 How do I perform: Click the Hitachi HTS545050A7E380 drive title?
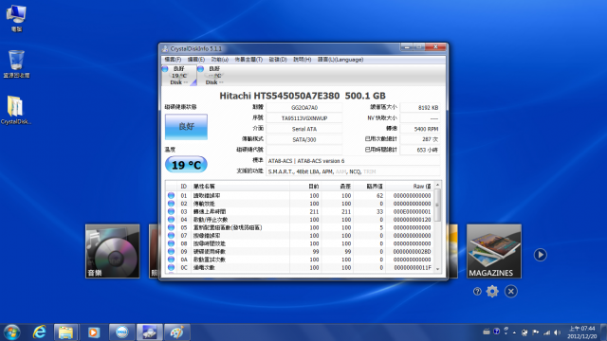click(303, 96)
